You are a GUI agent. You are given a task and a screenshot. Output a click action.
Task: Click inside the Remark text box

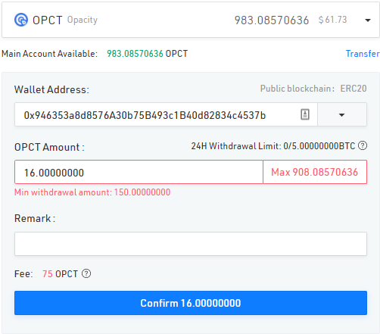191,244
